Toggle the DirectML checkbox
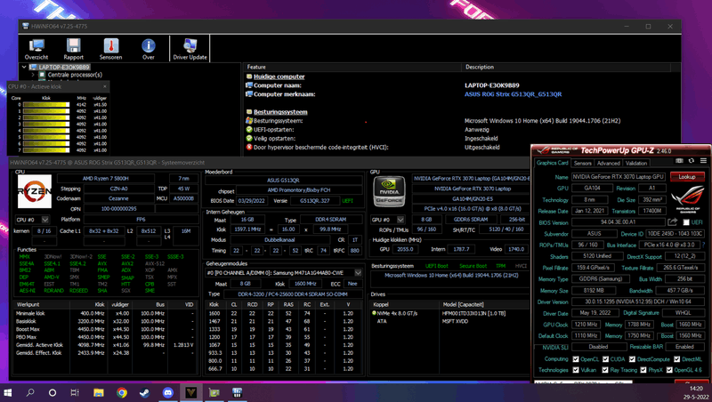 pyautogui.click(x=677, y=359)
